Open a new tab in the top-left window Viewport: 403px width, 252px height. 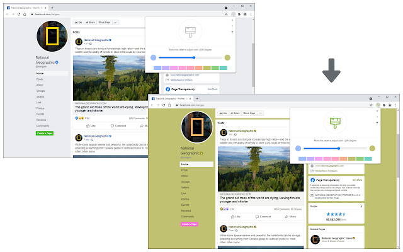point(52,8)
